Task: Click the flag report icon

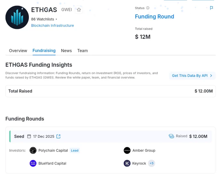Action: [x=211, y=8]
